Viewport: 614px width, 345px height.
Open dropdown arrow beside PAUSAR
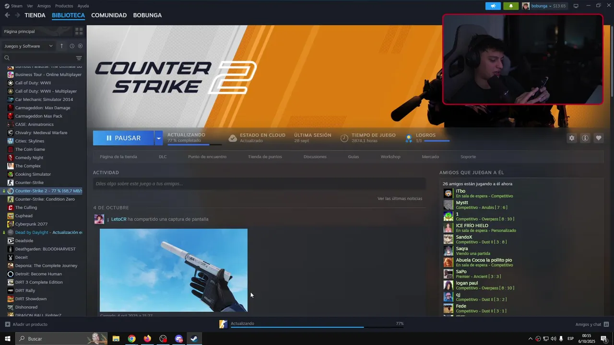coord(159,138)
